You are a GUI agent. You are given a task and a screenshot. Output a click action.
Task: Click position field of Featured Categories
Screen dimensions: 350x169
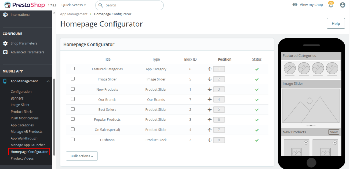tap(219, 69)
